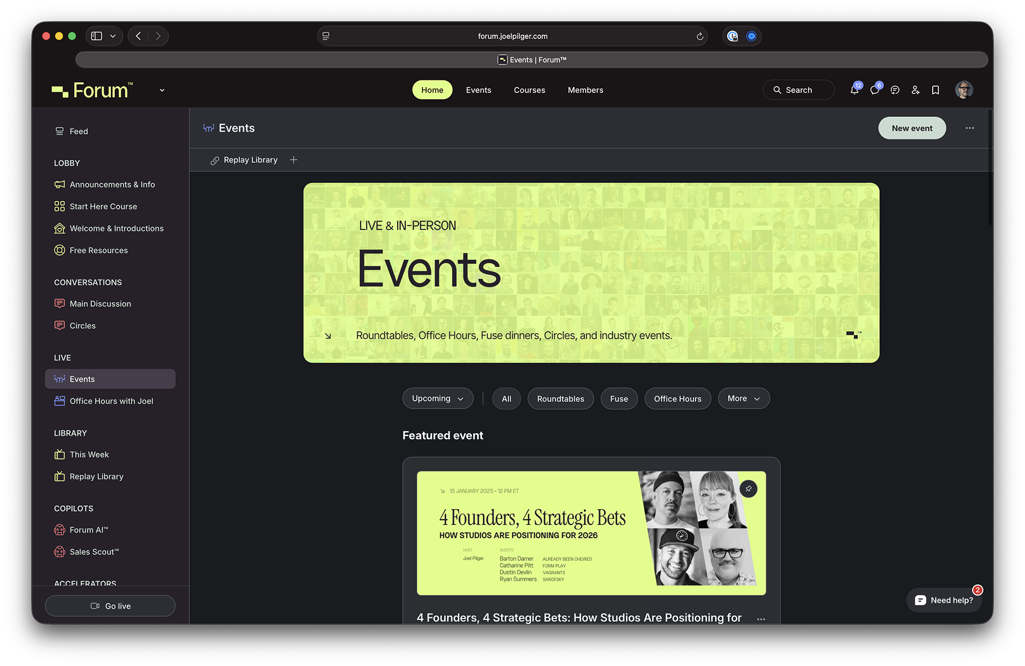Screen dimensions: 1025x666
Task: Click the New event button
Action: (912, 128)
